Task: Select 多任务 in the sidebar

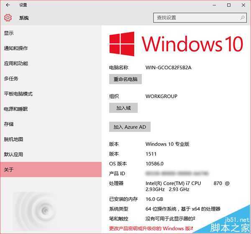Action: point(51,79)
